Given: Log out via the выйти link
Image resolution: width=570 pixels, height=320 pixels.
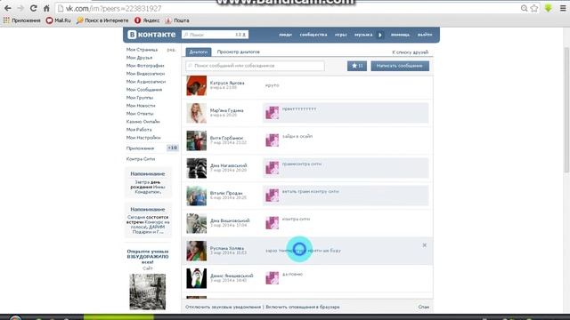Looking at the screenshot, I should [x=425, y=35].
